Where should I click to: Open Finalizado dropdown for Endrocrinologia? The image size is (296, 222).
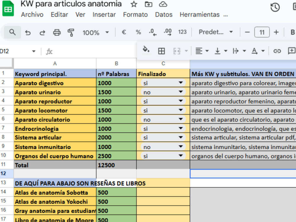(181, 128)
